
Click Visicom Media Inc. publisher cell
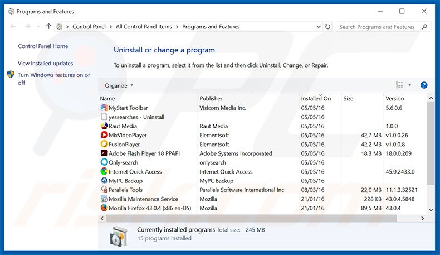[223, 108]
